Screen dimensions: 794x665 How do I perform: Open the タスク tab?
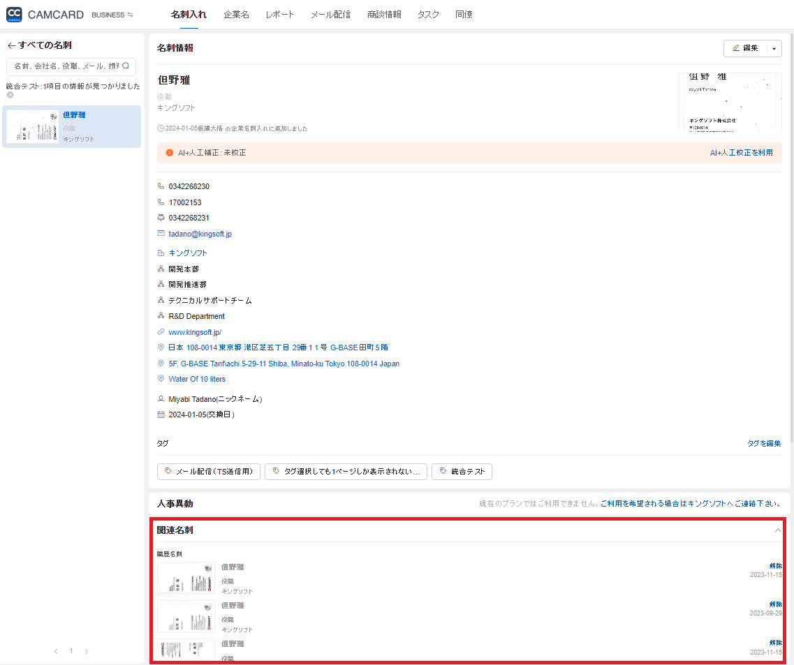[x=428, y=15]
